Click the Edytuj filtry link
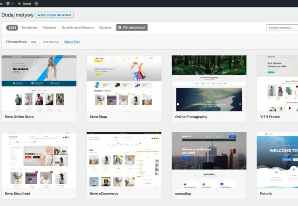 [72, 42]
